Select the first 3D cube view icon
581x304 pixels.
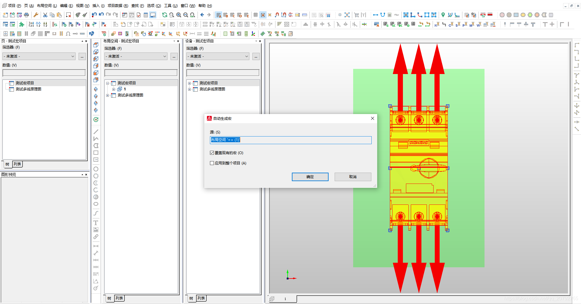click(x=96, y=45)
